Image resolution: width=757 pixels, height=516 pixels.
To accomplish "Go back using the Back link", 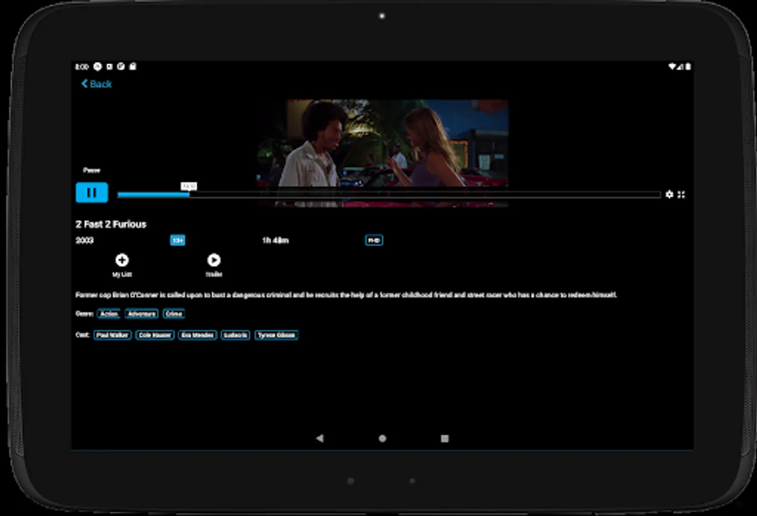I will 96,84.
